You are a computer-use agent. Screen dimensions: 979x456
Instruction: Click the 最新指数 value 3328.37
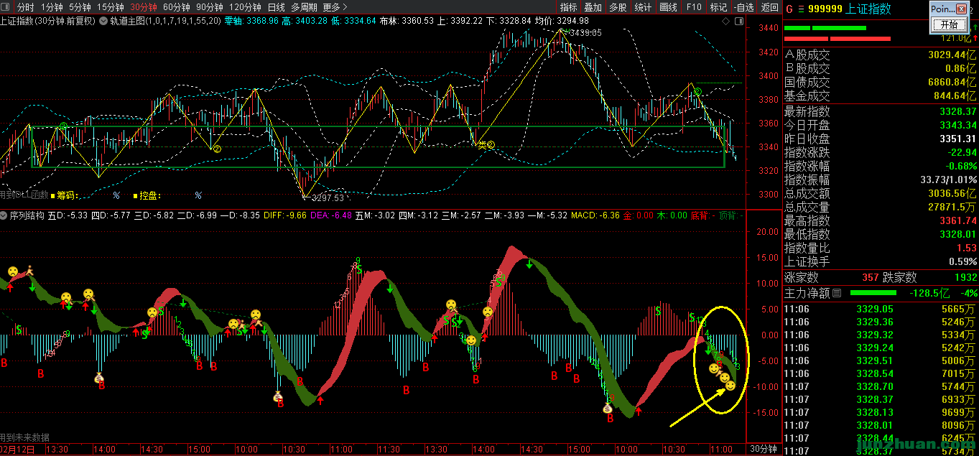(x=957, y=111)
